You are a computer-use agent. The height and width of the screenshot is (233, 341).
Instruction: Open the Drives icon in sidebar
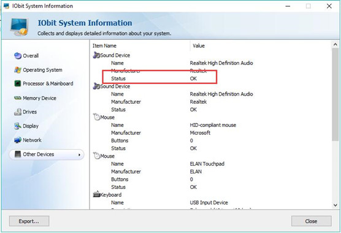click(18, 112)
